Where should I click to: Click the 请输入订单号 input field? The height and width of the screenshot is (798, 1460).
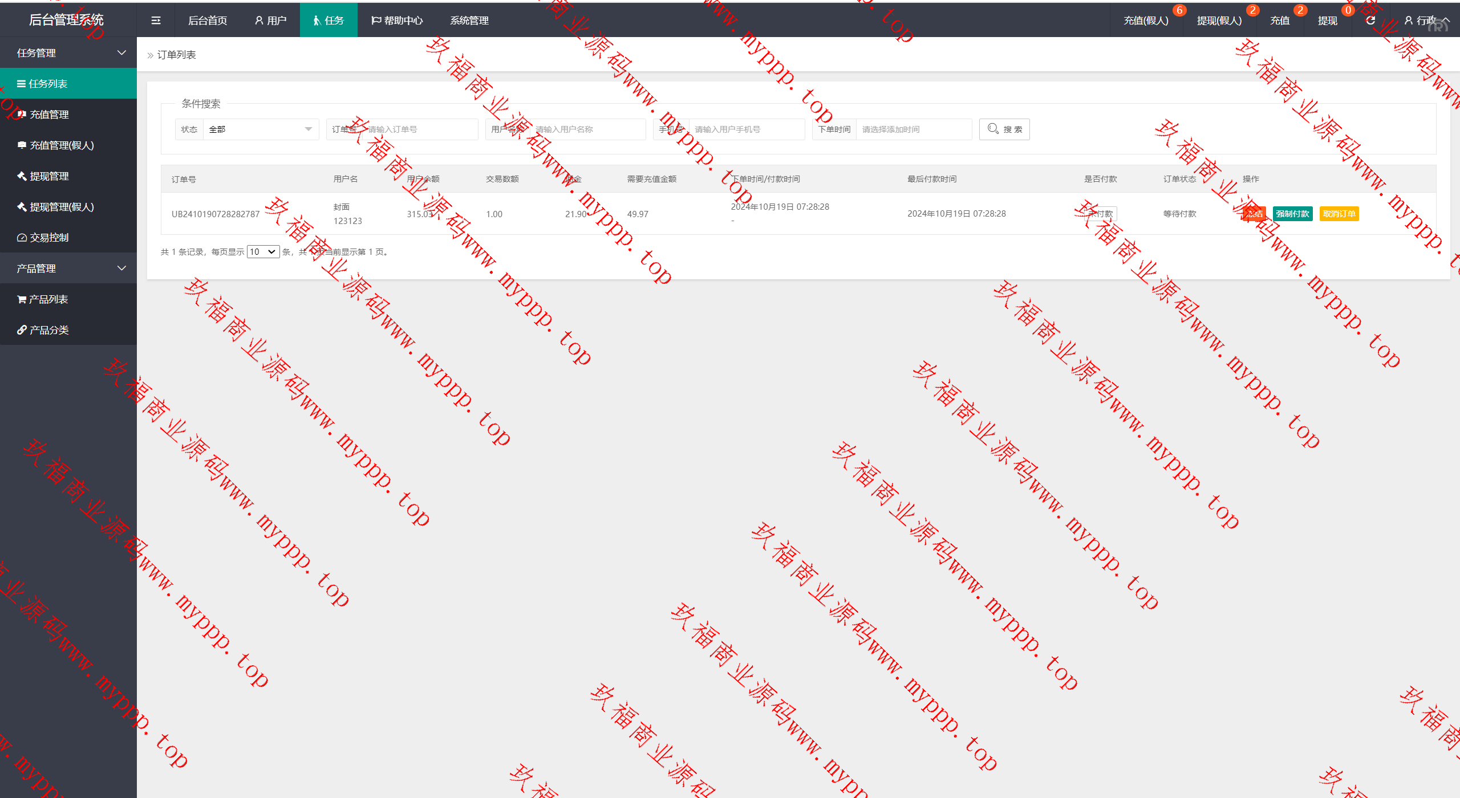tap(420, 129)
